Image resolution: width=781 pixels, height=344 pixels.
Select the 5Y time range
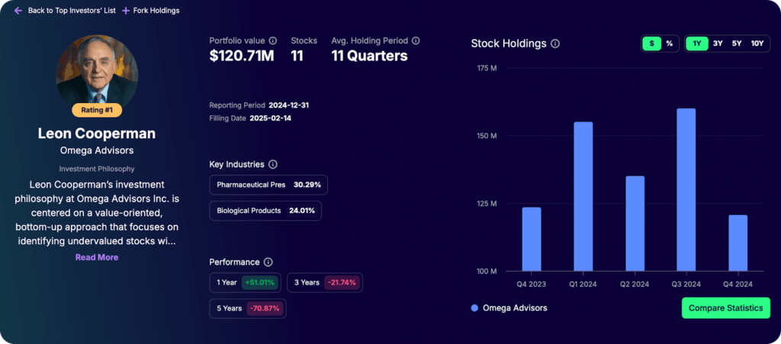click(737, 43)
